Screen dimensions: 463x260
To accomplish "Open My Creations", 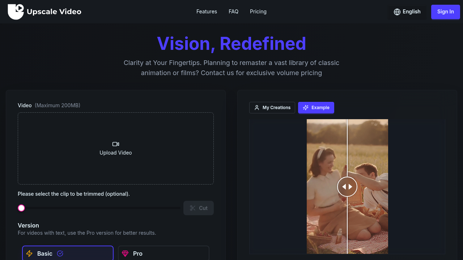I will pyautogui.click(x=272, y=107).
